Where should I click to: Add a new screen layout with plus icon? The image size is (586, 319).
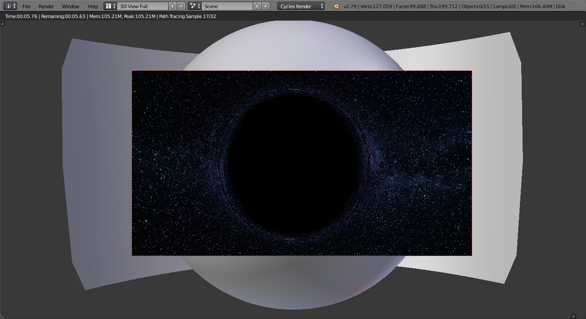(172, 6)
